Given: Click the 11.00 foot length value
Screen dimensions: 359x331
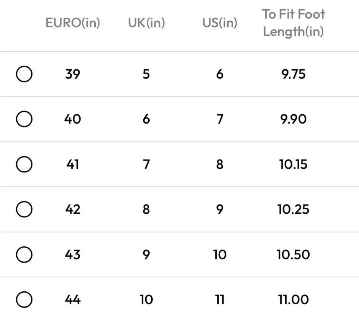Looking at the screenshot, I should click(293, 300).
